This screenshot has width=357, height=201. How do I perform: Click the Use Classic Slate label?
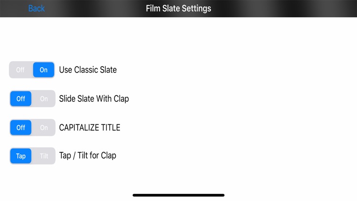(x=88, y=70)
